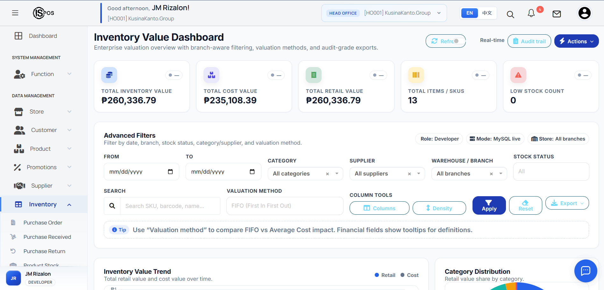
Task: Toggle the Total Retail Value card switch
Action: [378, 75]
